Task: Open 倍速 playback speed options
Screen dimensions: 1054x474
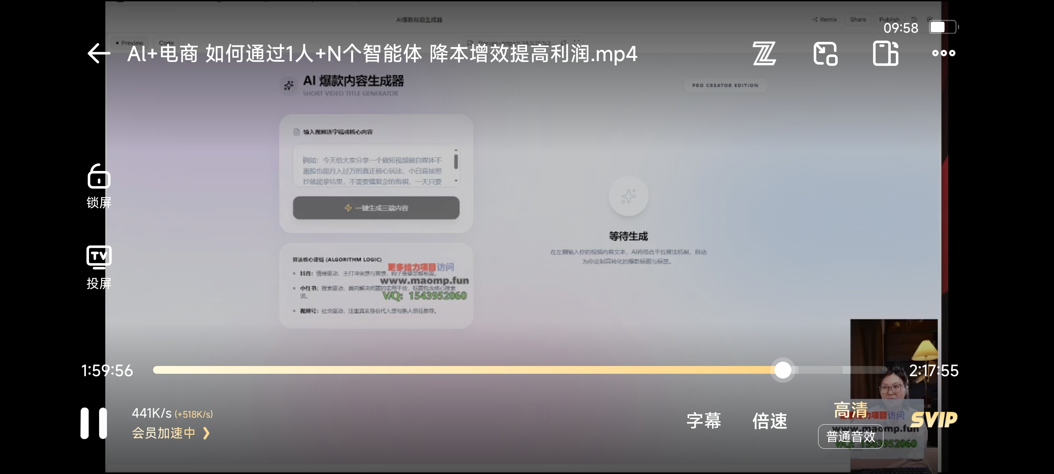Action: click(770, 421)
